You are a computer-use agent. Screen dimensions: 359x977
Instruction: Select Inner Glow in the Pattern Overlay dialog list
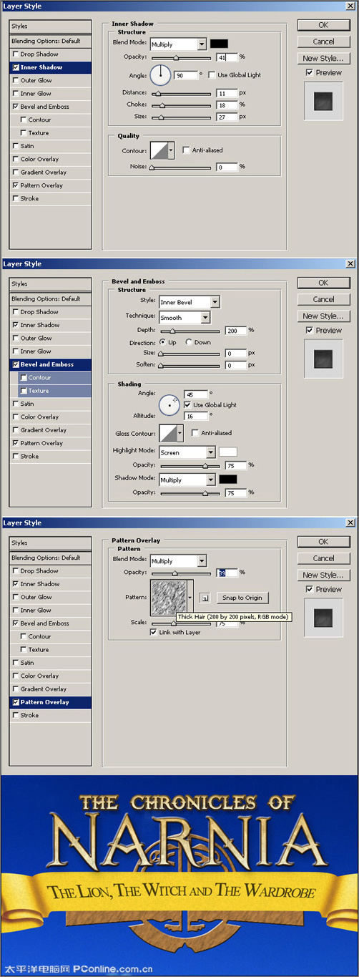[51, 611]
